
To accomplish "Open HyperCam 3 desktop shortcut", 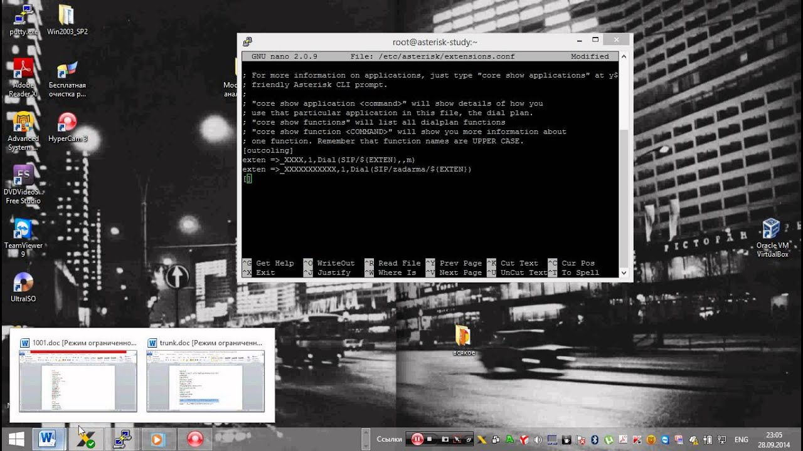I will coord(67,127).
